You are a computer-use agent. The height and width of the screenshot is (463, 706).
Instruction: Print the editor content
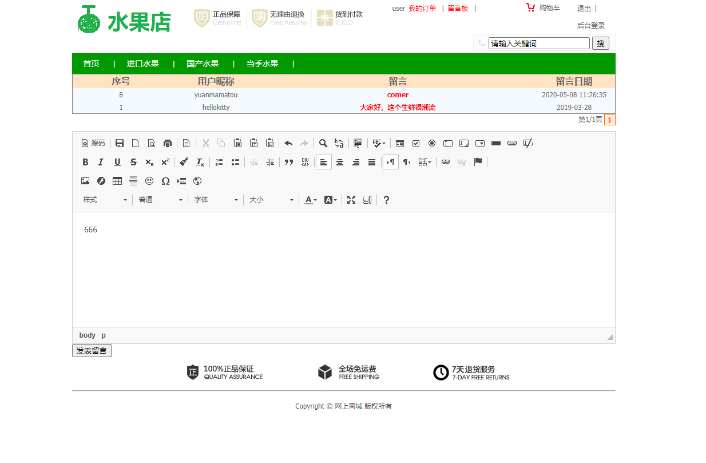tap(167, 143)
